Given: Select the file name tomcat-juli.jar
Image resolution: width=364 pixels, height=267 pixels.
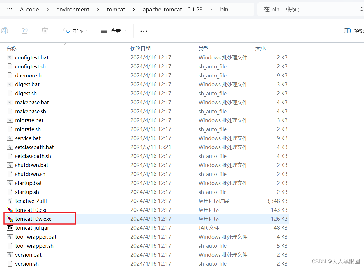Looking at the screenshot, I should click(32, 228).
